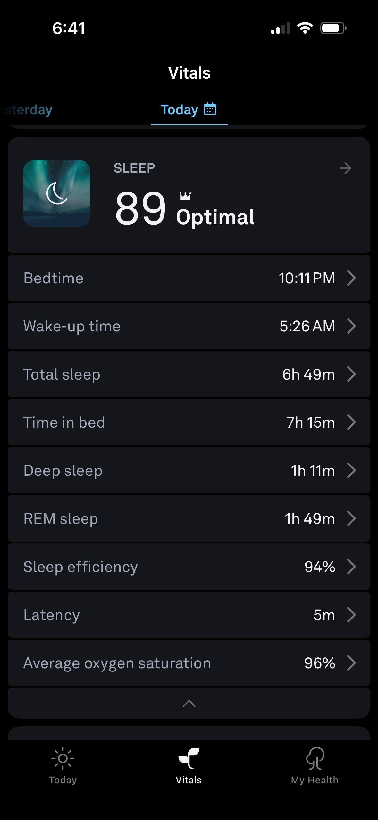Open REM sleep details
The image size is (378, 820).
coord(189,518)
